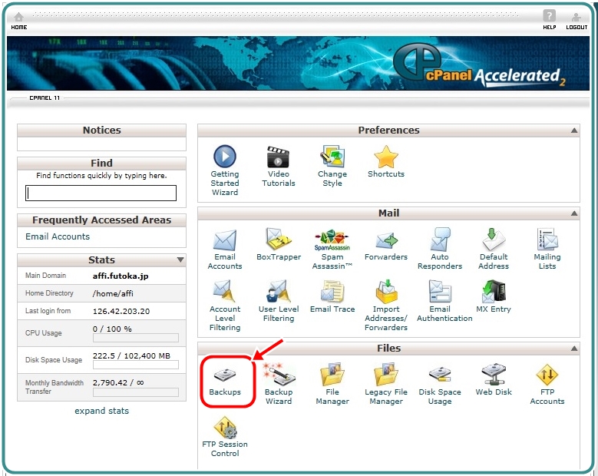
Task: Click the CPU Usage progress bar
Action: [136, 338]
